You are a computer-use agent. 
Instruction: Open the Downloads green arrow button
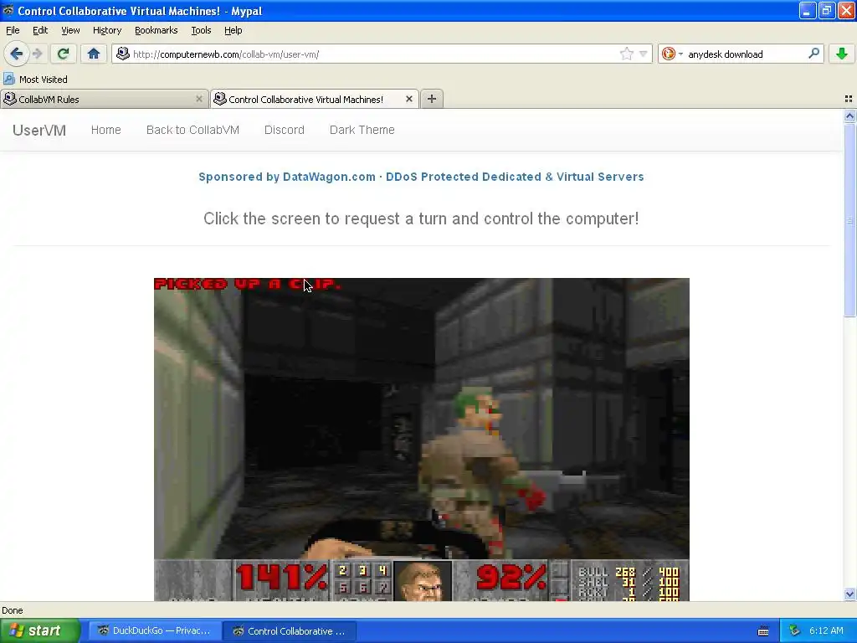click(x=842, y=54)
